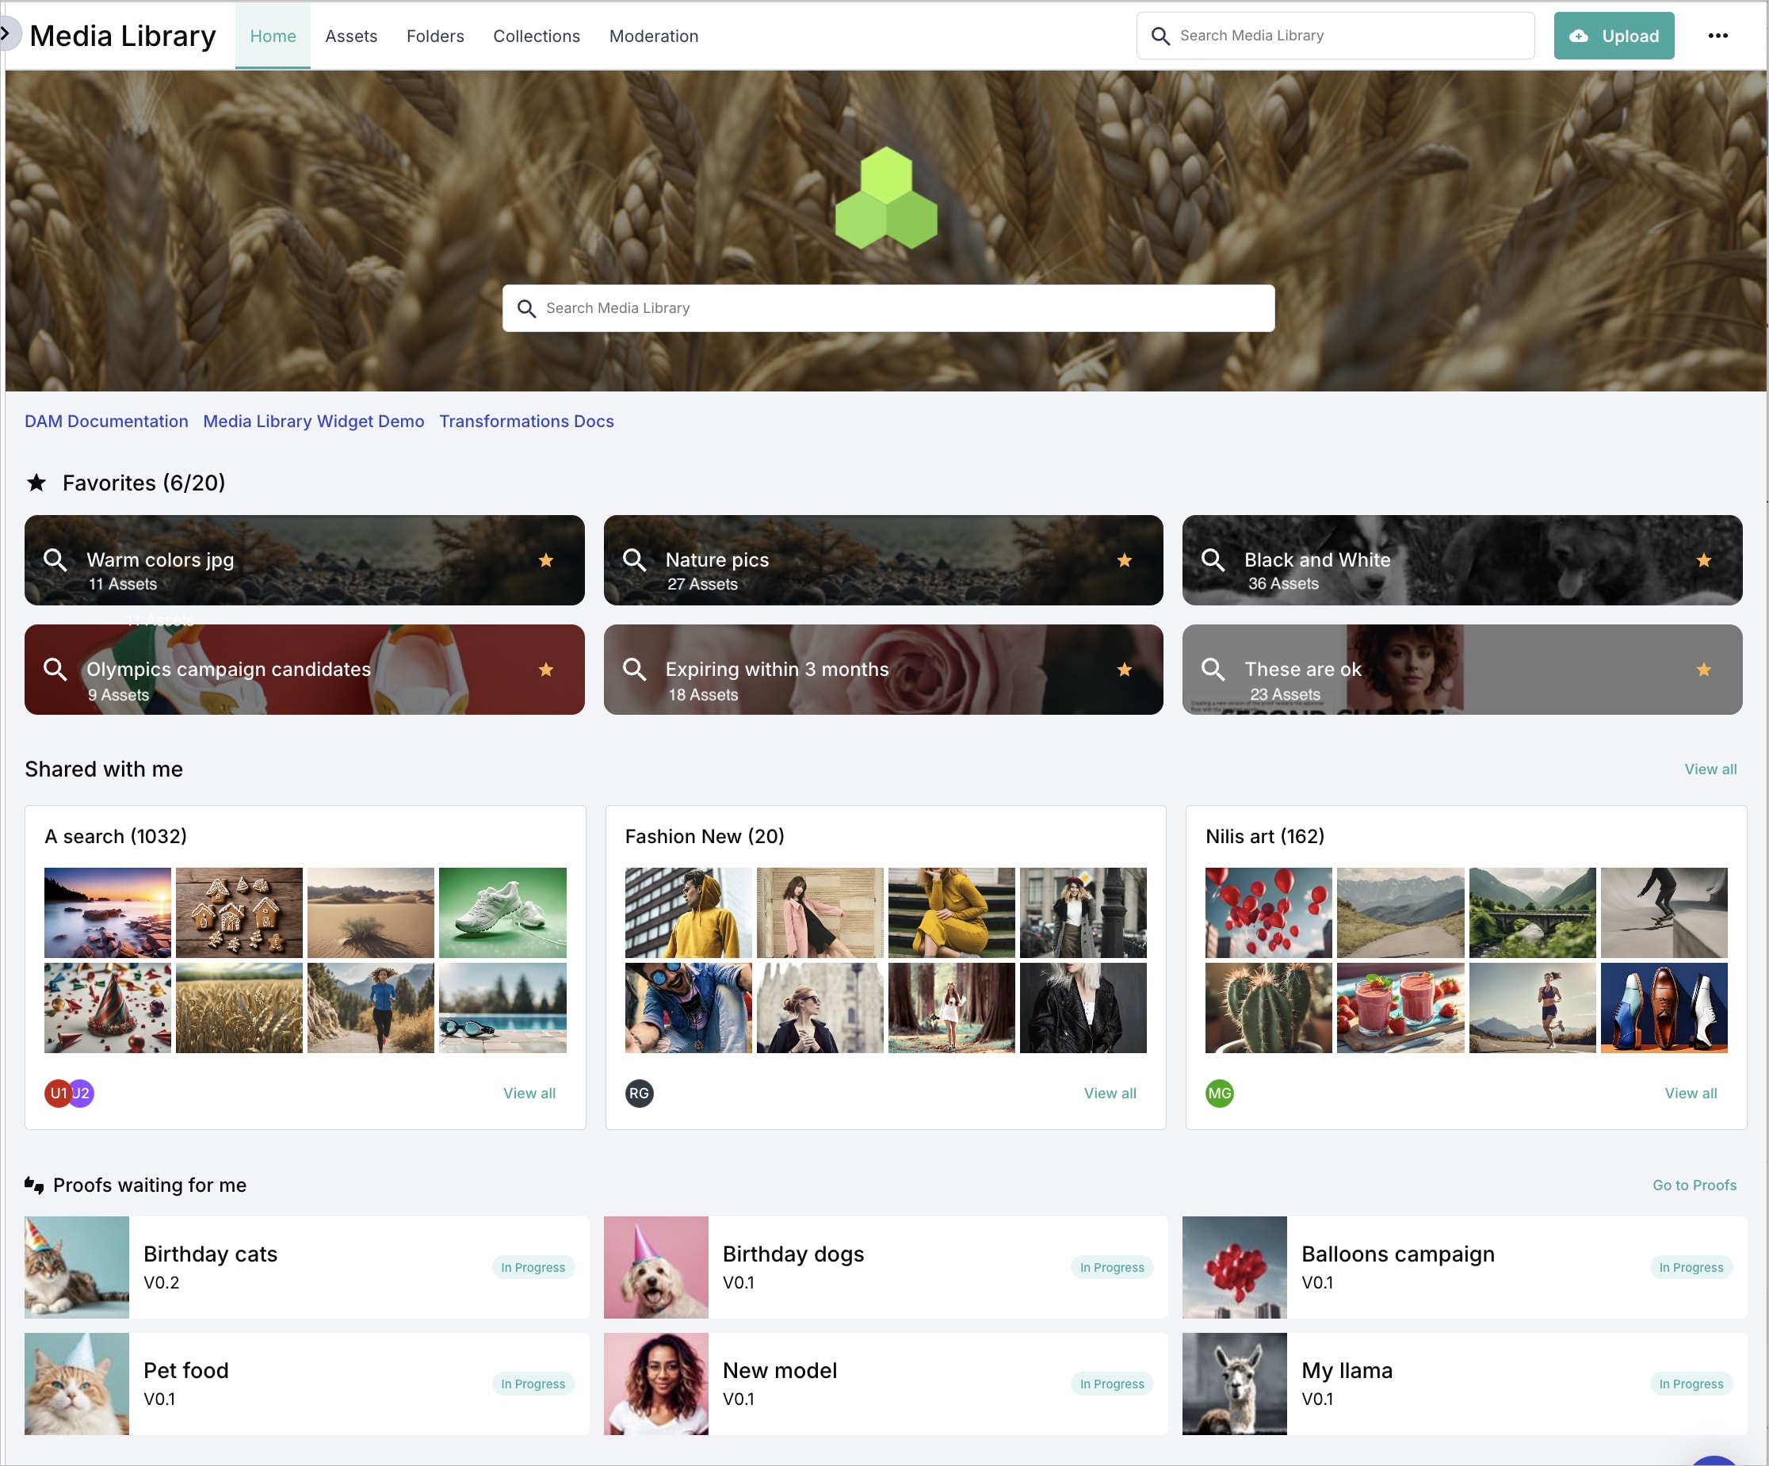Click star icon on These are ok

(1703, 670)
